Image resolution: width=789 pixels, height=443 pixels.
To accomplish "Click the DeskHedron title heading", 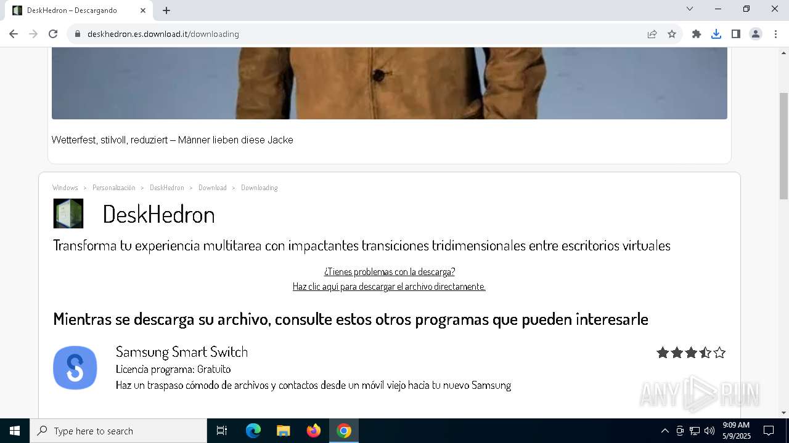I will pyautogui.click(x=158, y=214).
